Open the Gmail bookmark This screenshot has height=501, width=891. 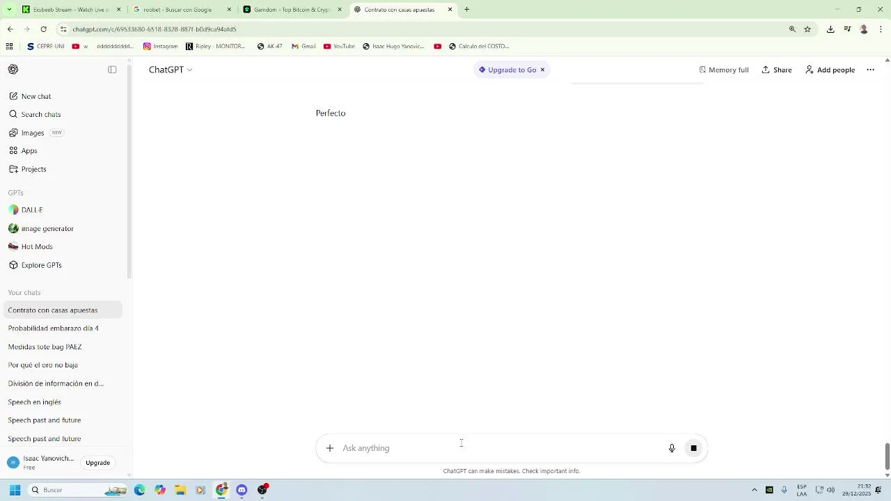pyautogui.click(x=303, y=47)
